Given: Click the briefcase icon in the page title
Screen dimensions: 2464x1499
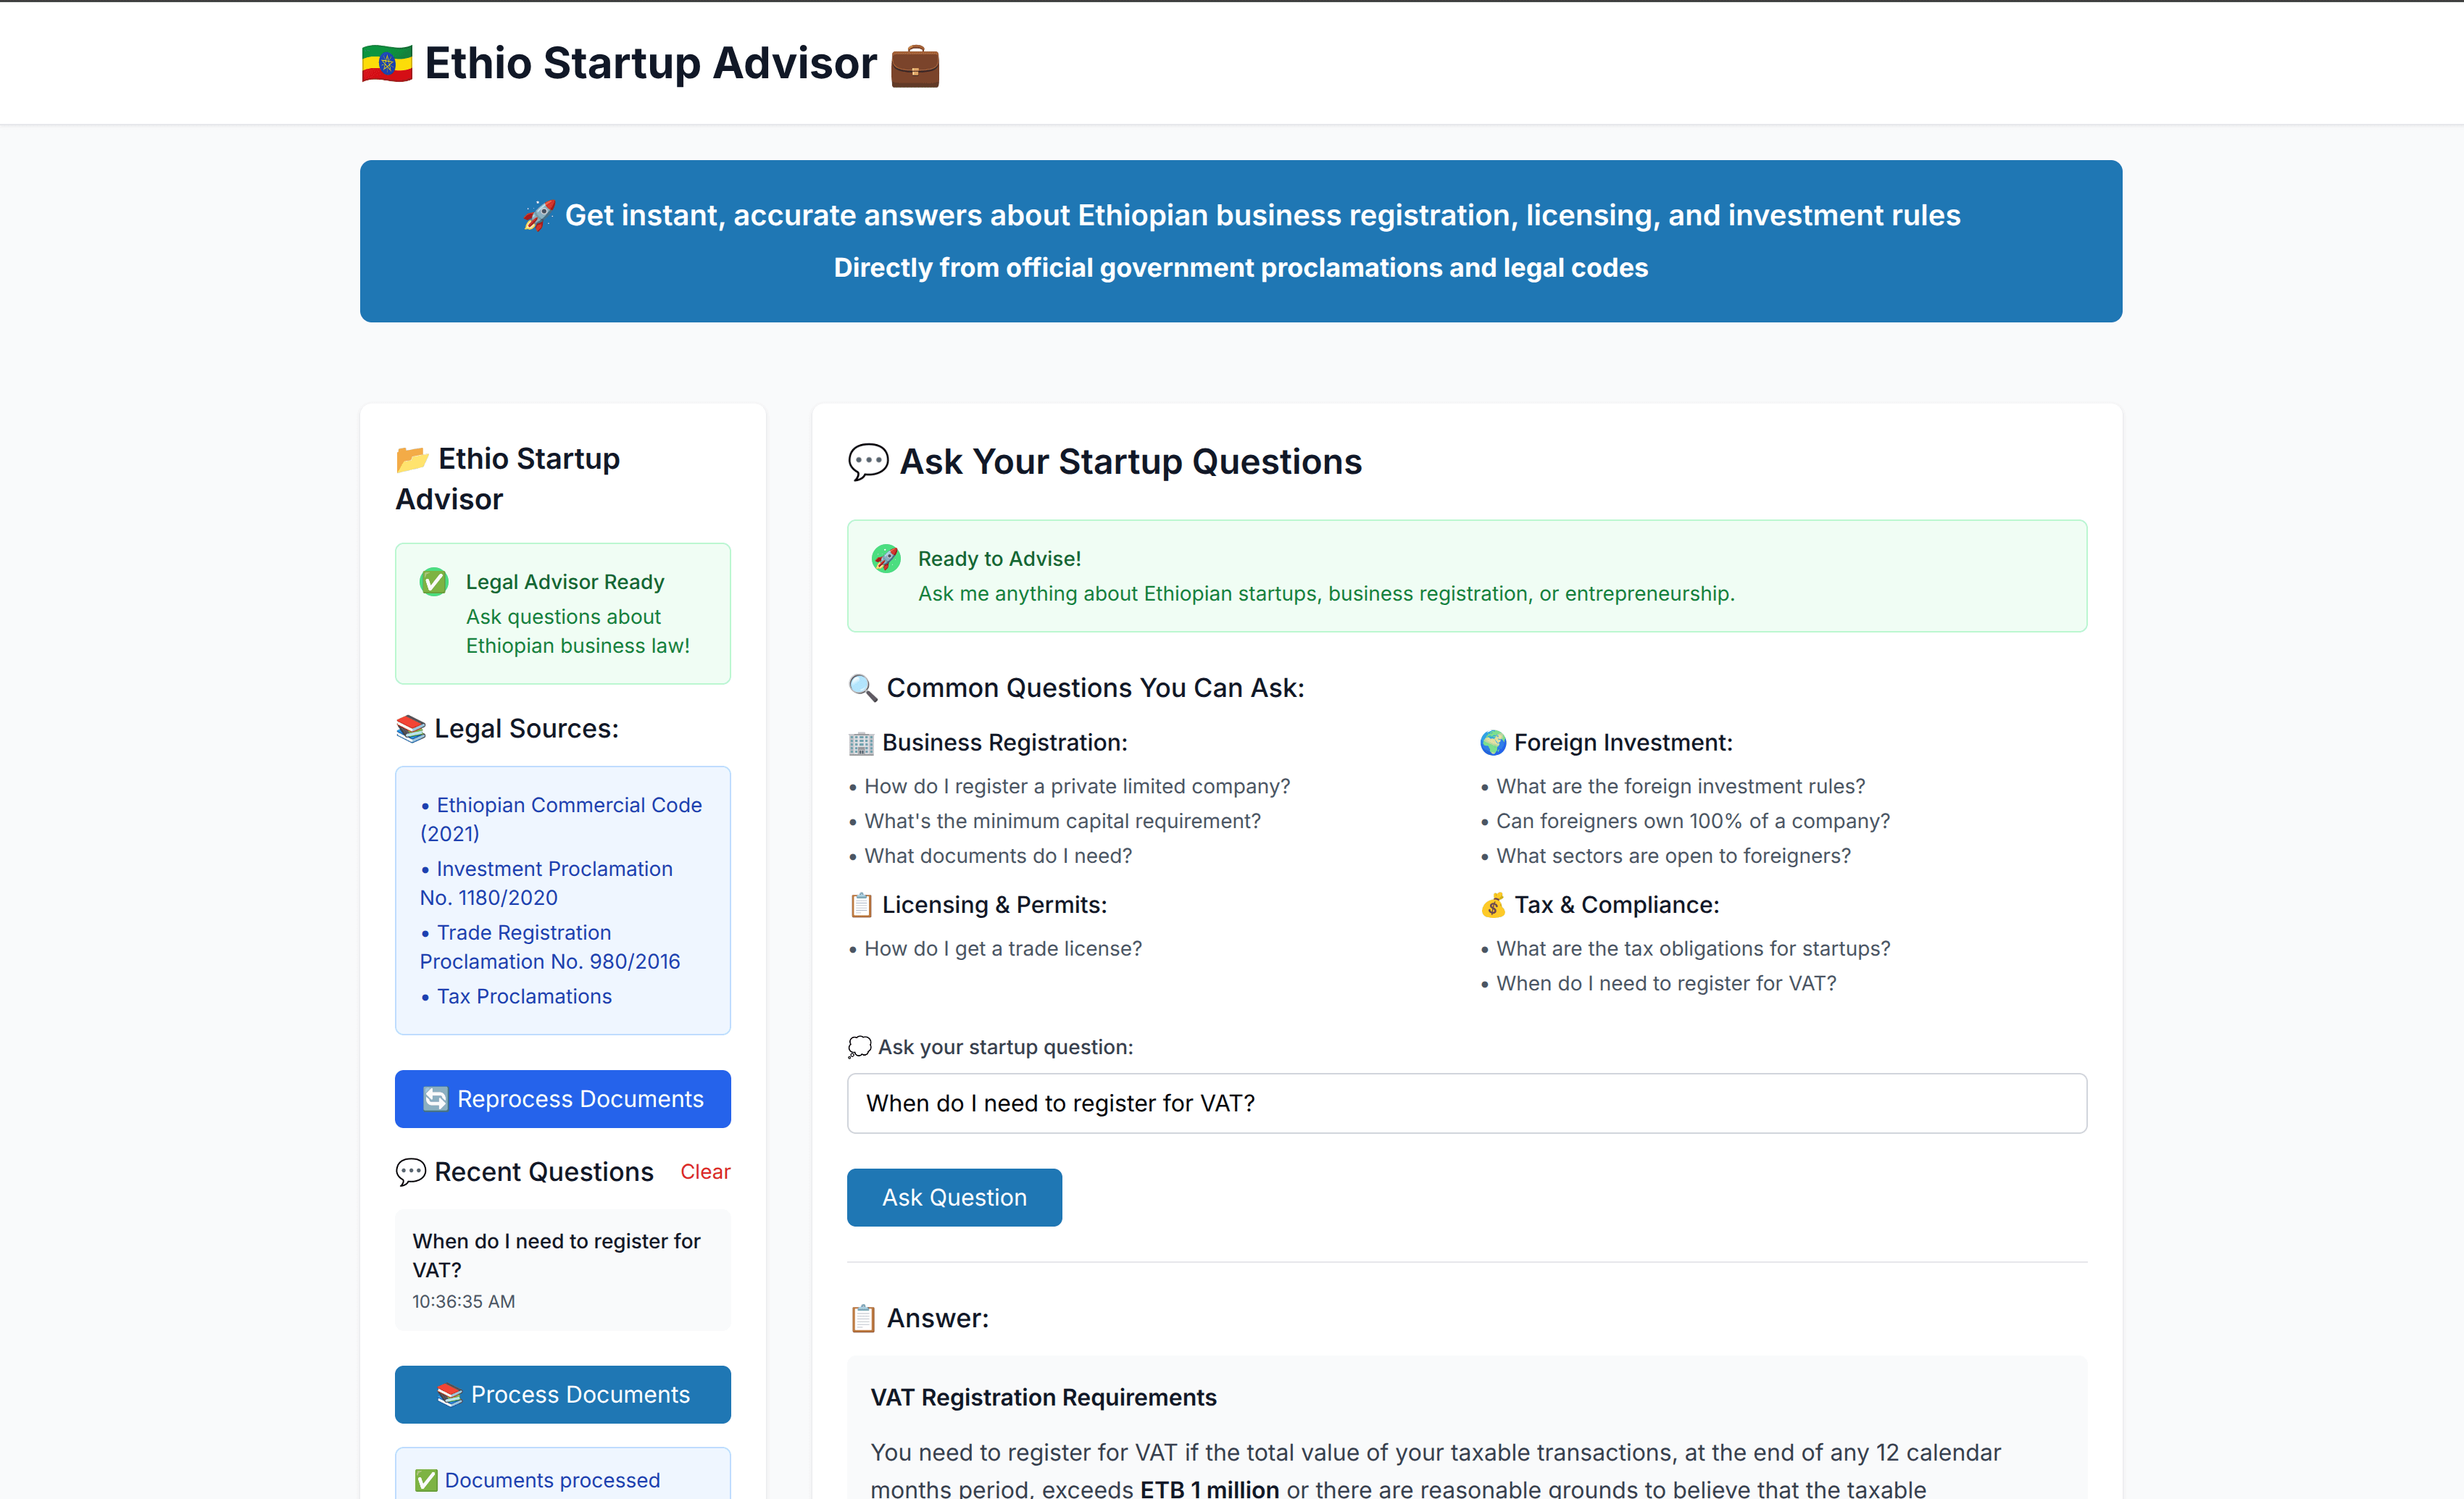Looking at the screenshot, I should click(914, 66).
